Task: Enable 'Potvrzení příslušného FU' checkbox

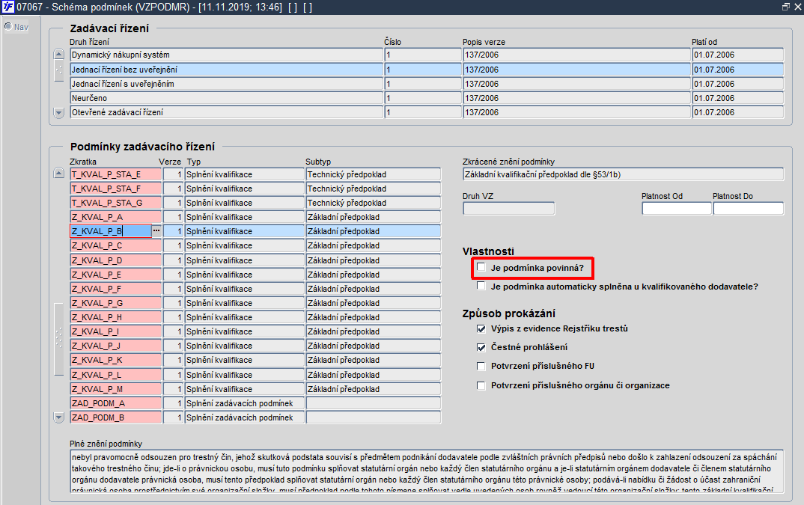Action: (481, 366)
